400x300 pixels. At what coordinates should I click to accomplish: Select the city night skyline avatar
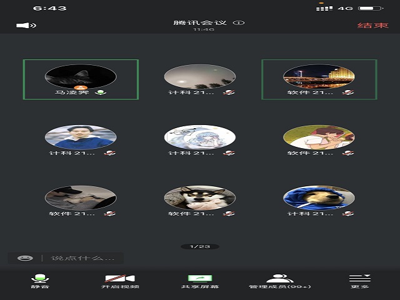click(x=319, y=76)
